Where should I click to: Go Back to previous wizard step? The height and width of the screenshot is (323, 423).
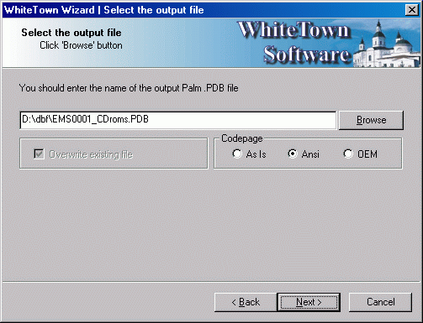[246, 302]
